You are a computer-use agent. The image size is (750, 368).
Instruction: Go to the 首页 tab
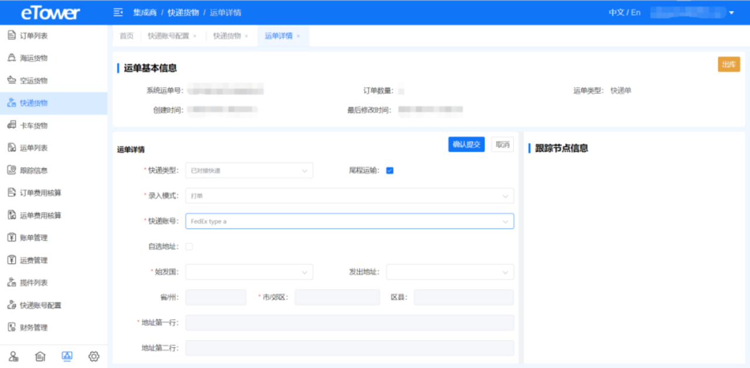[x=126, y=35]
